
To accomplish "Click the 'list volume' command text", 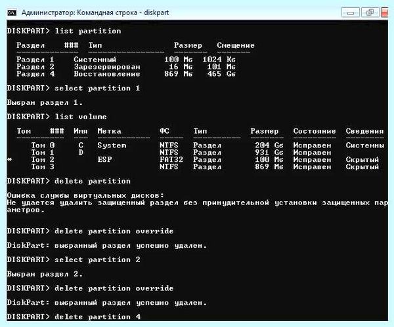I will pyautogui.click(x=81, y=117).
